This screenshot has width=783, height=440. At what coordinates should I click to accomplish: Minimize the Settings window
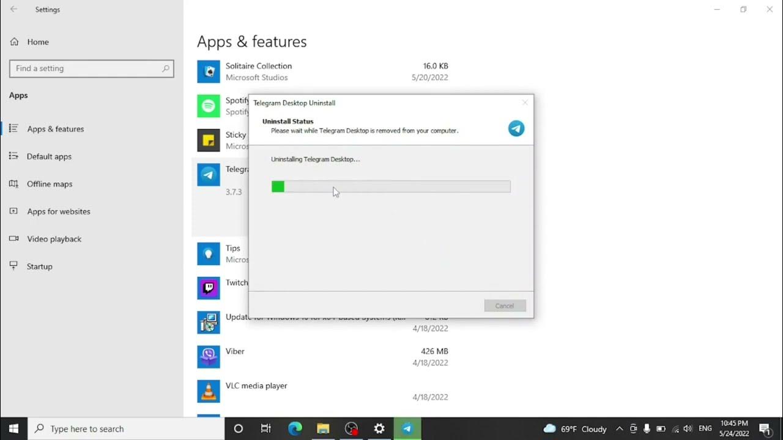717,9
